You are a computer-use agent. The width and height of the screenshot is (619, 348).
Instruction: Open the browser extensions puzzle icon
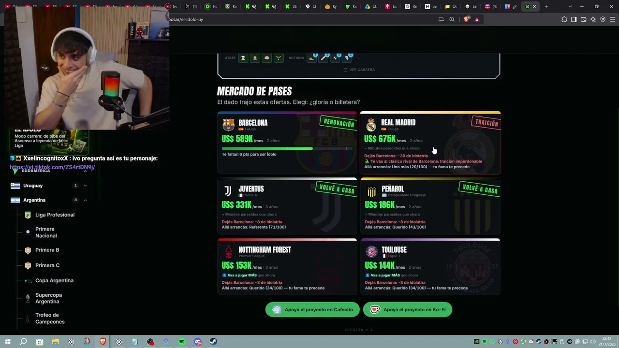pos(564,19)
